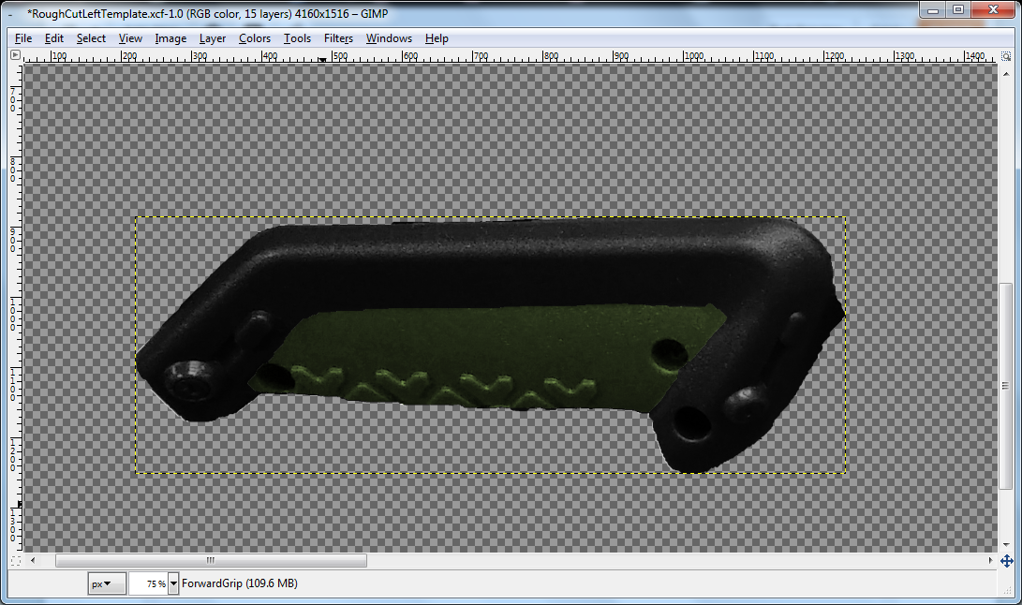The width and height of the screenshot is (1022, 605).
Task: Click the horizontal scrollbar's right arrow
Action: [993, 560]
